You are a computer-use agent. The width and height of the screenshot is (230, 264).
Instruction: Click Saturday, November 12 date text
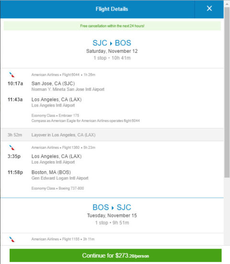coord(112,51)
